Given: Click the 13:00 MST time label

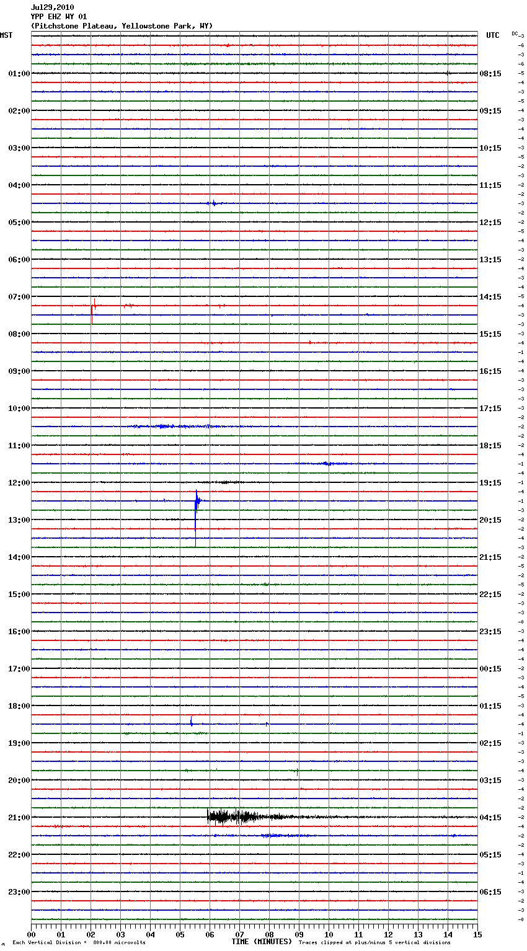Looking at the screenshot, I should 19,520.
